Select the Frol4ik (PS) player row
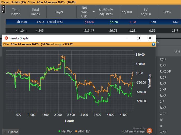Screen dimensions: 181x135 click(93, 22)
